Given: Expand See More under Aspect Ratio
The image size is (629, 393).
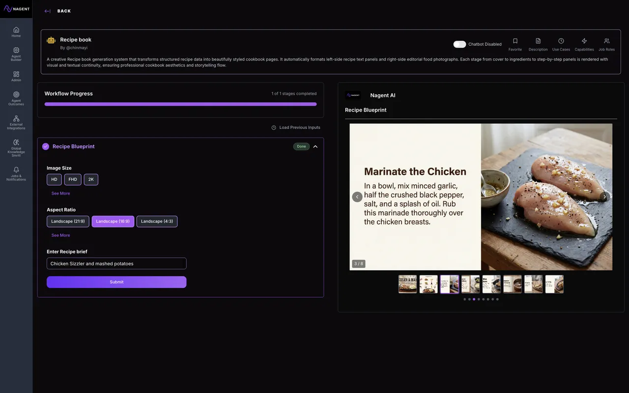Looking at the screenshot, I should (x=60, y=235).
